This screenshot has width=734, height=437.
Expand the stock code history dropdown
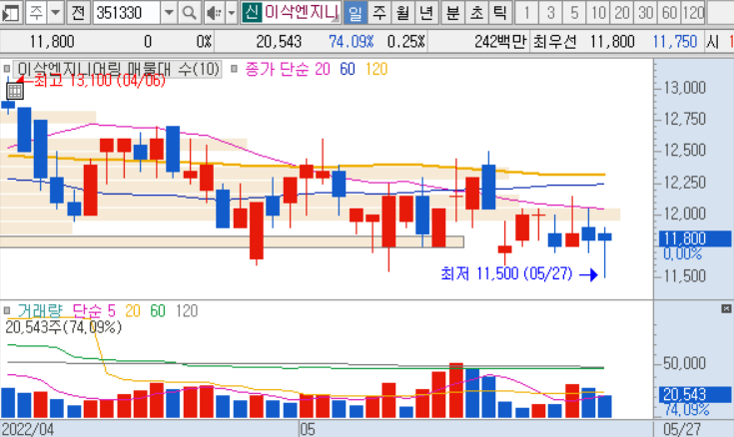(x=168, y=13)
